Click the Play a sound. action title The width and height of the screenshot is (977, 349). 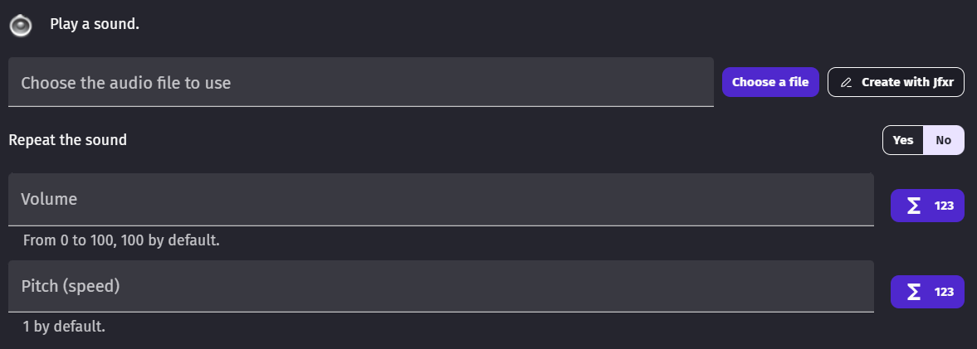coord(95,24)
